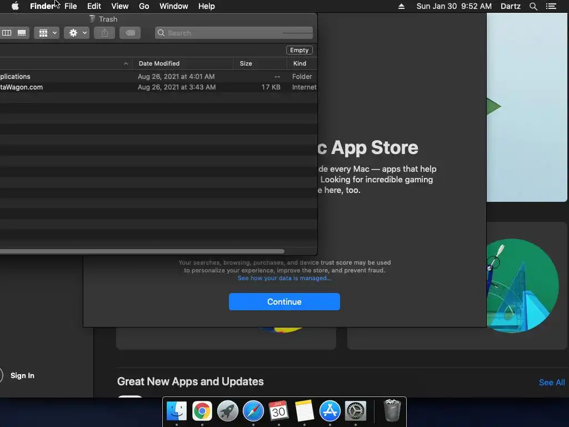This screenshot has width=569, height=427.
Task: Open the Window menu
Action: (x=174, y=6)
